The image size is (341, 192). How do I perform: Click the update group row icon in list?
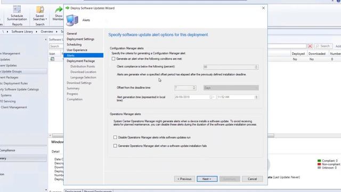[x=52, y=59]
